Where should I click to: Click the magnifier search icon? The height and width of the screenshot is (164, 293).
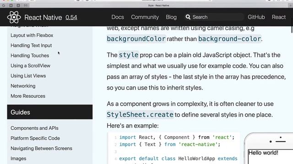188,17
